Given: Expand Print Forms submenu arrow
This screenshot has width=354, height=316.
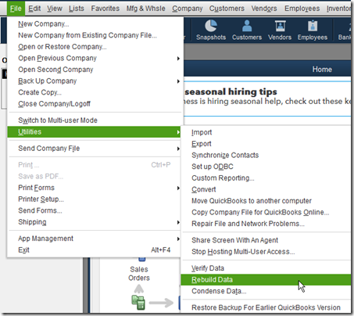Looking at the screenshot, I should (178, 188).
